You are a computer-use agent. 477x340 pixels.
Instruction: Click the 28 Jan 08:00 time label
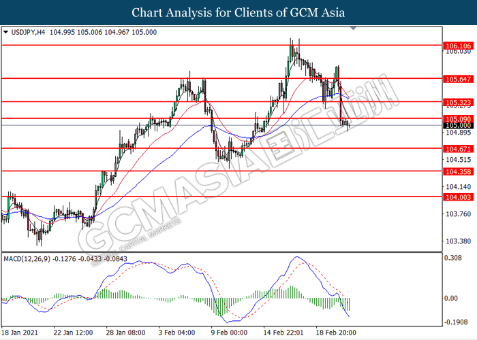(125, 333)
